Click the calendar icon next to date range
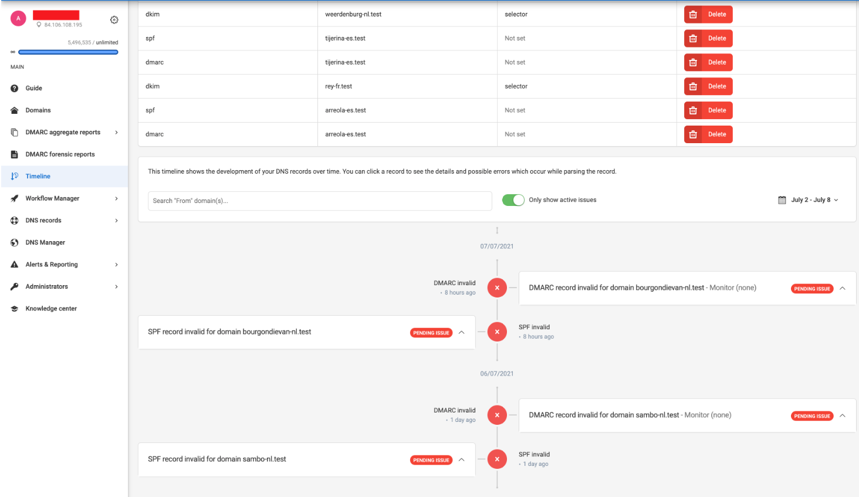 pos(782,200)
